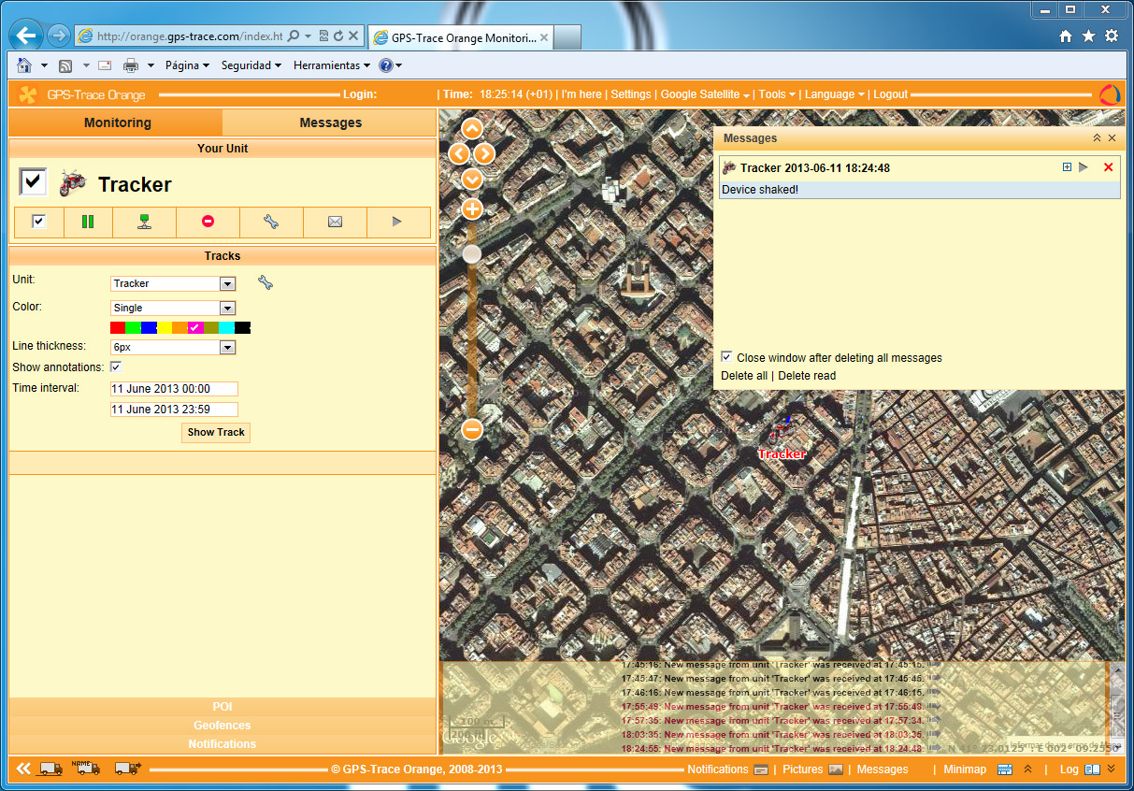Viewport: 1134px width, 791px height.
Task: Click the Time interval start field
Action: [174, 389]
